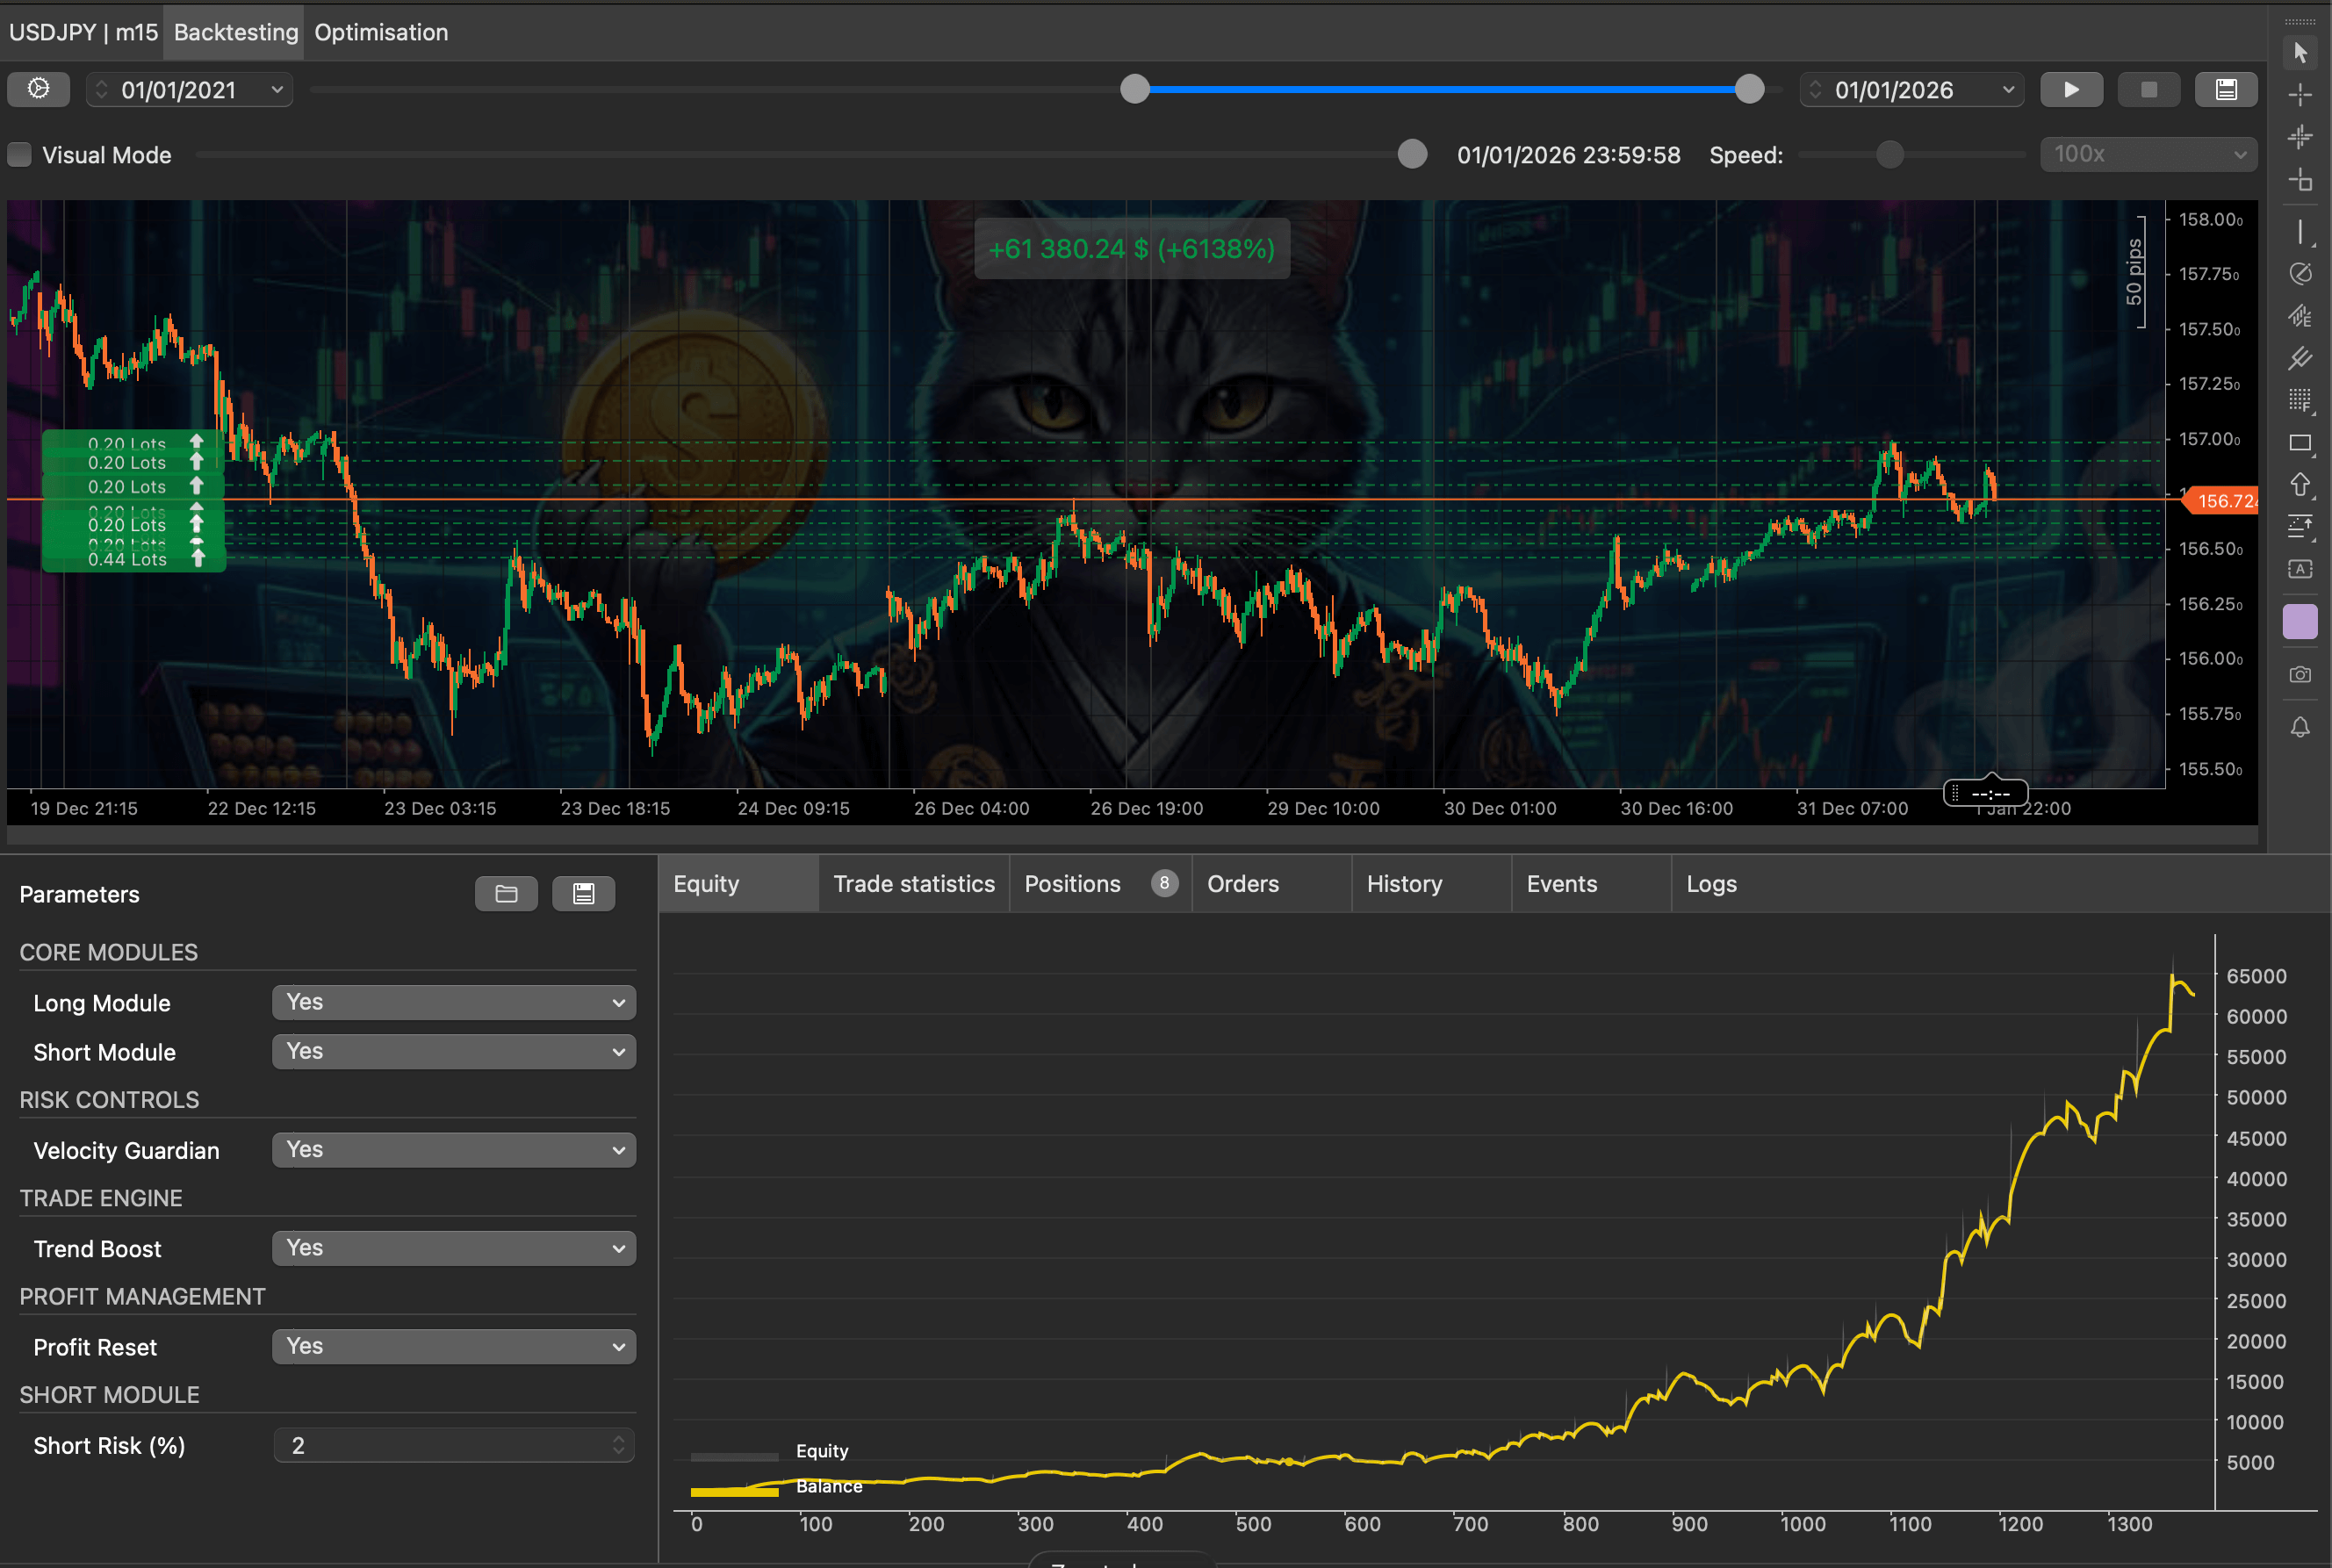Start the backtest with the play button

tap(2071, 89)
